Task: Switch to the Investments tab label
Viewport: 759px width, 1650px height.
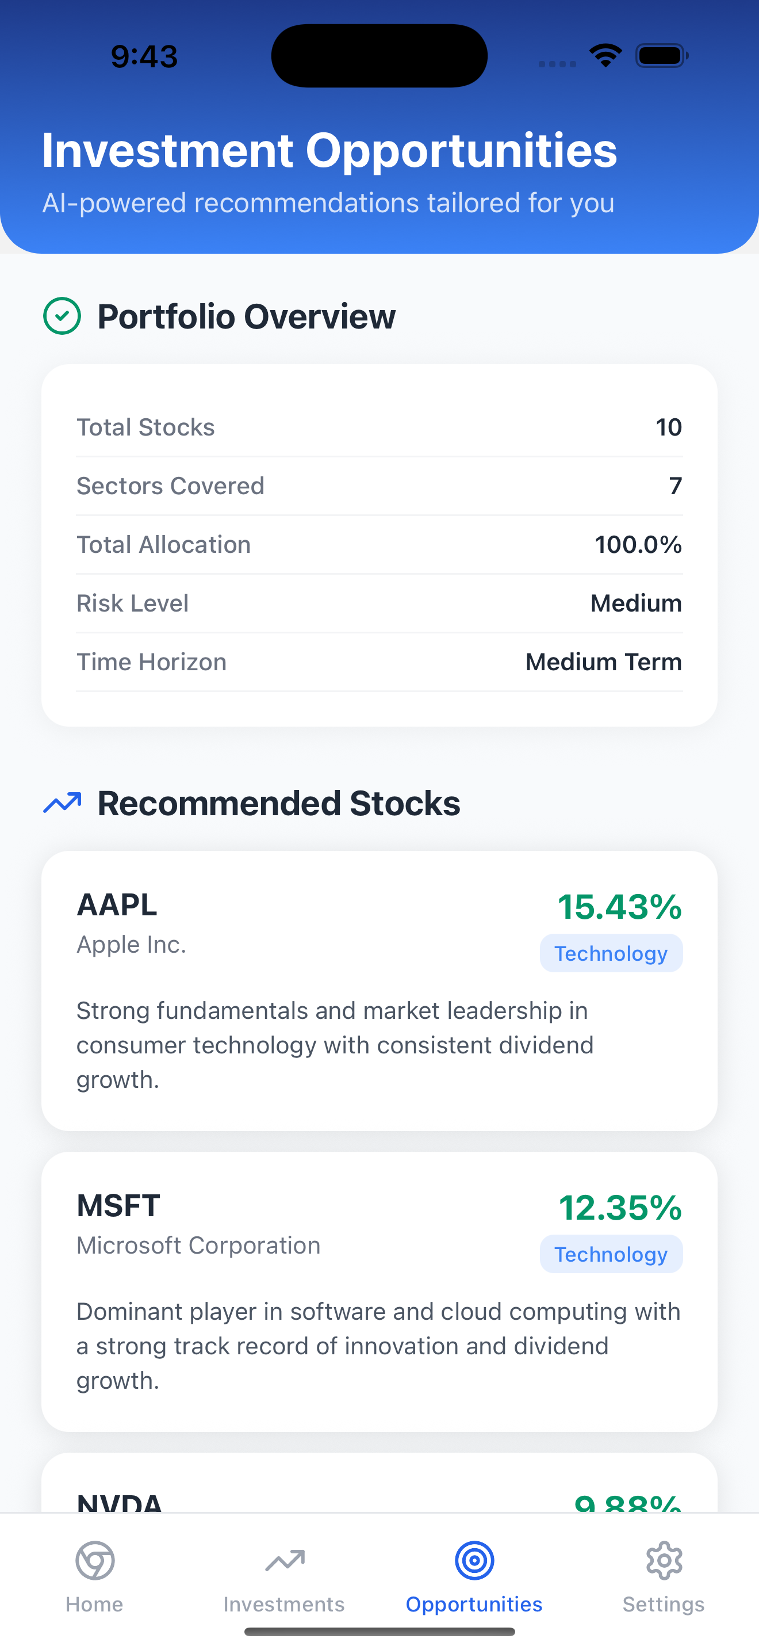Action: tap(284, 1604)
